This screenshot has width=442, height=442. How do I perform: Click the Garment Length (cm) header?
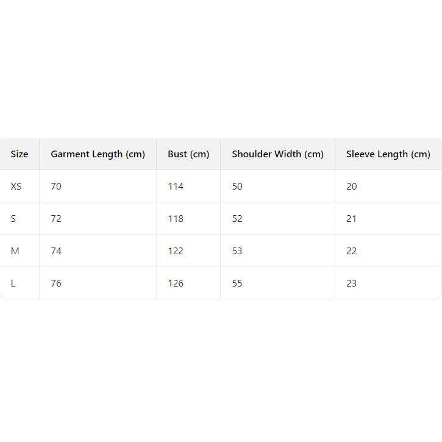98,154
